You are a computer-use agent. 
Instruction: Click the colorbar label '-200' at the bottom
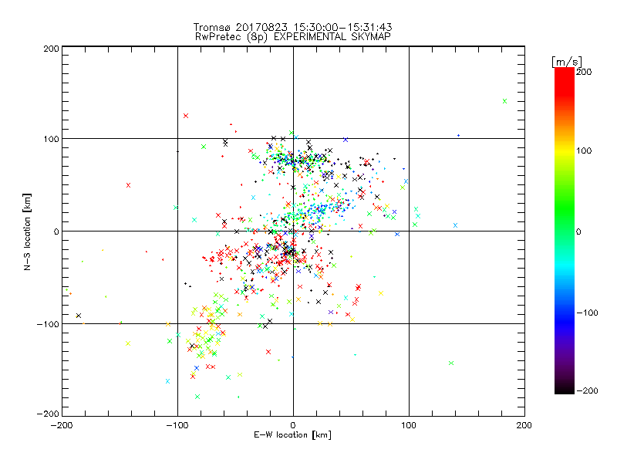[587, 390]
